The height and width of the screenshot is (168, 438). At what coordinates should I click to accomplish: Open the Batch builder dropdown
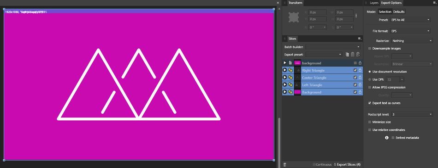(x=333, y=47)
